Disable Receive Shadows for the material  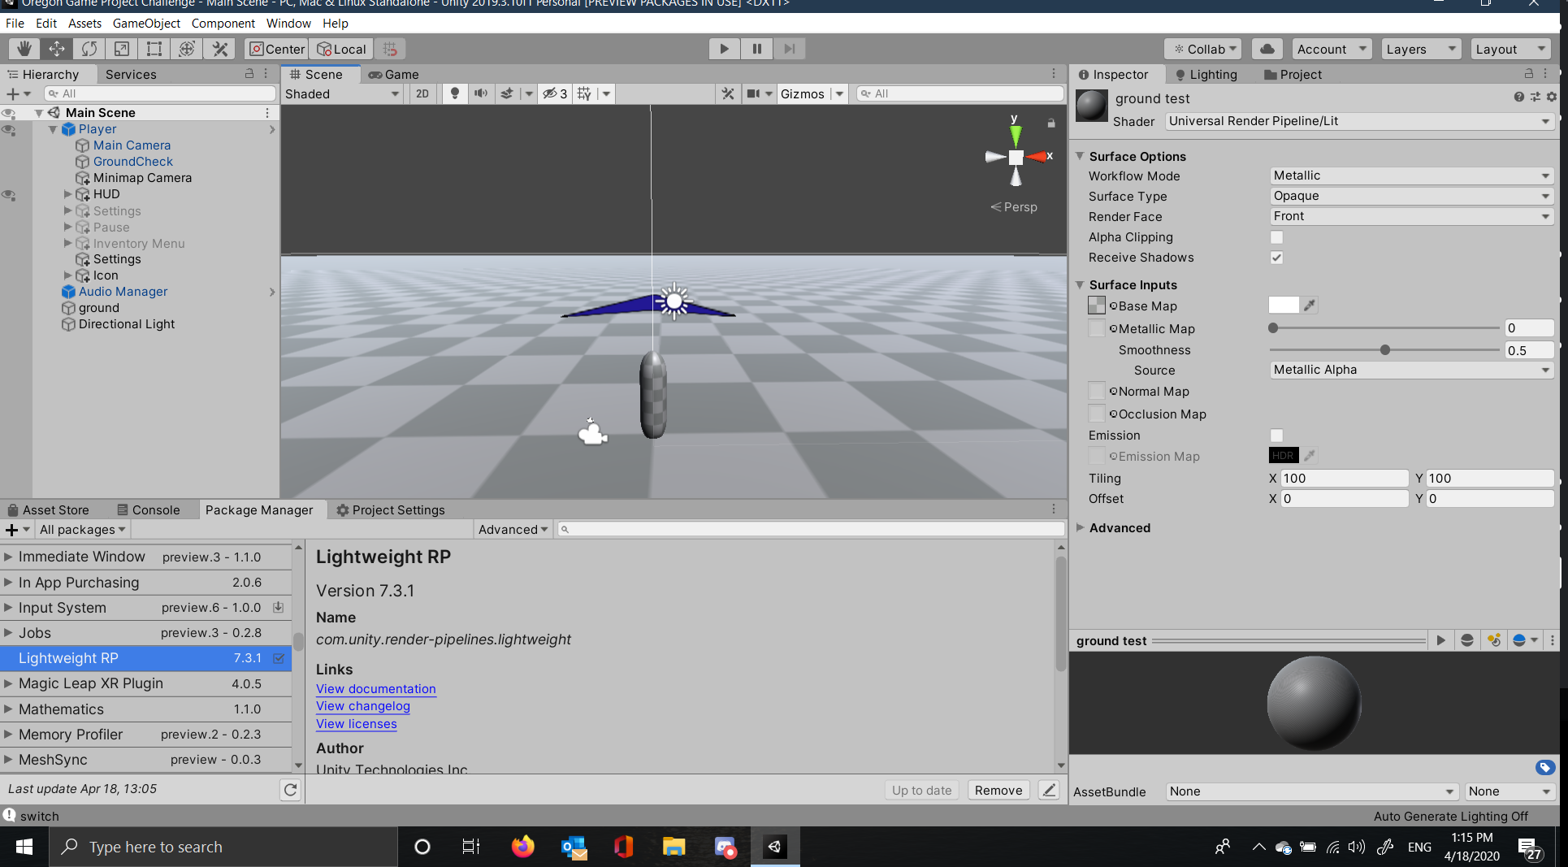point(1276,258)
